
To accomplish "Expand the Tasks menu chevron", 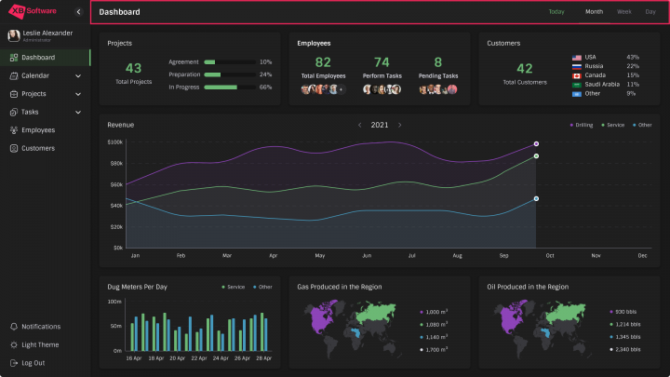I will point(78,112).
